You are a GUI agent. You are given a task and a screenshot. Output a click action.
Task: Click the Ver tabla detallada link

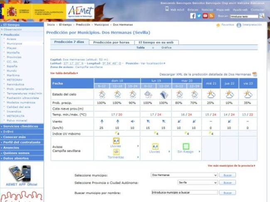coord(64,73)
